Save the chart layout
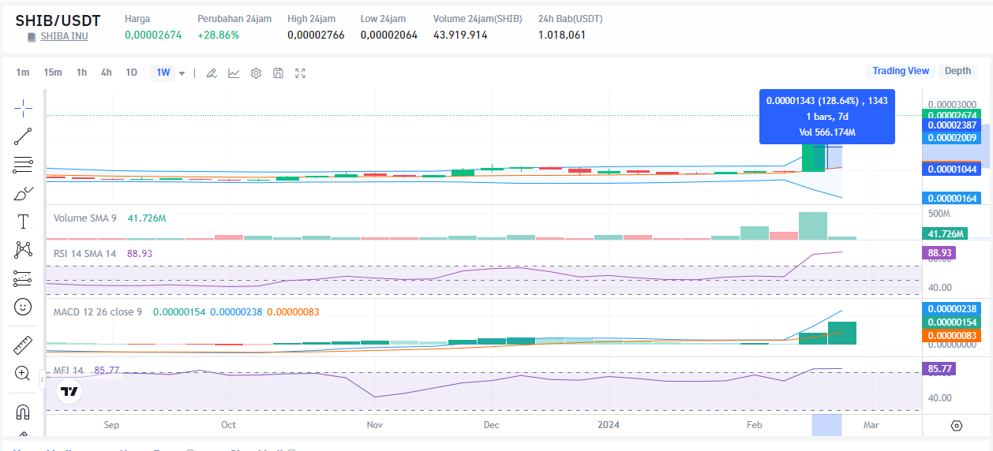This screenshot has height=451, width=993. coord(278,73)
